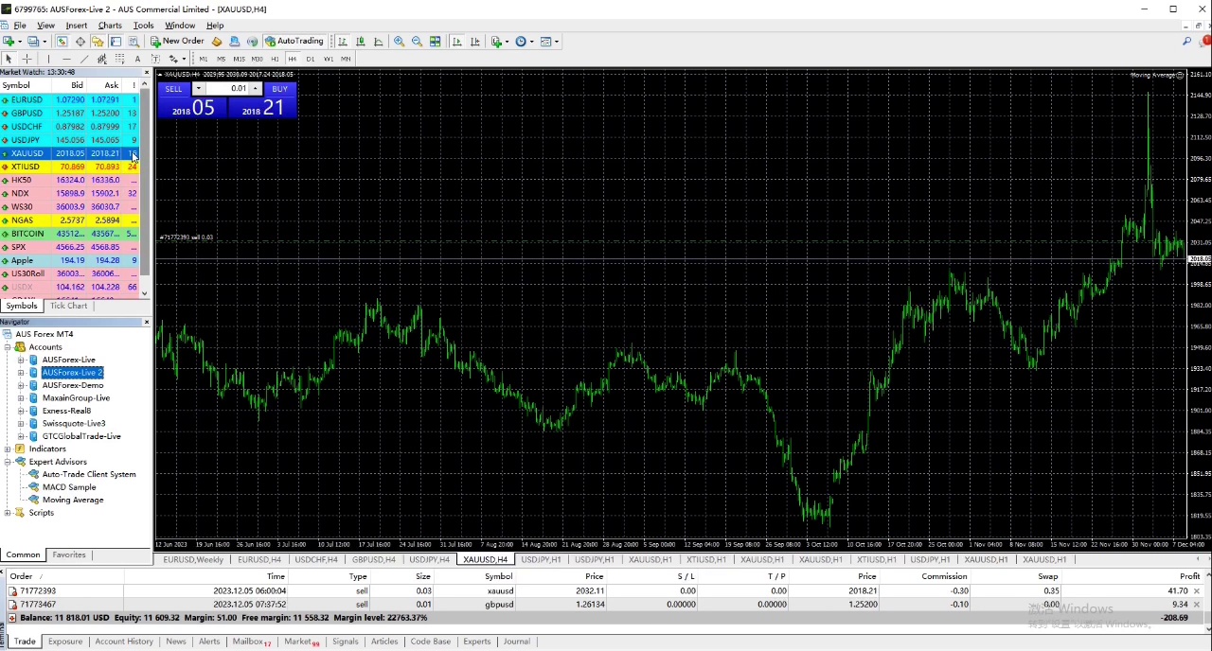The width and height of the screenshot is (1212, 651).
Task: Open the Charts menu
Action: tap(110, 26)
